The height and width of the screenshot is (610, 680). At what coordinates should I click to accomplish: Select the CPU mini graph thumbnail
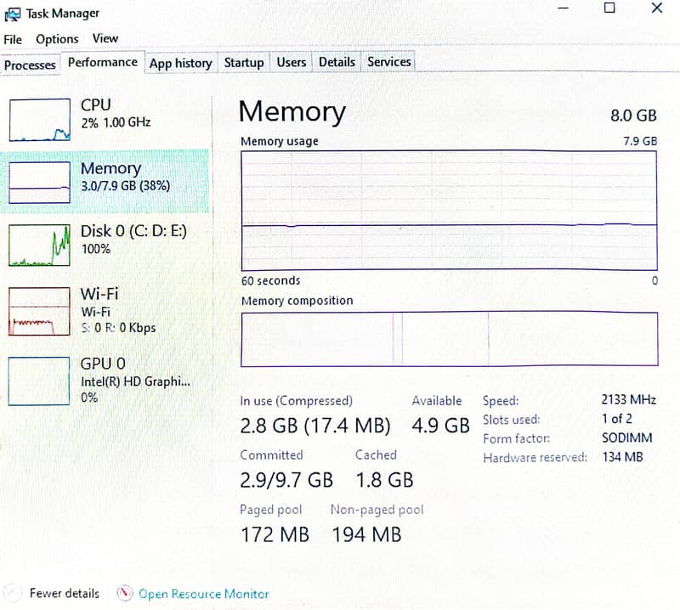tap(40, 120)
